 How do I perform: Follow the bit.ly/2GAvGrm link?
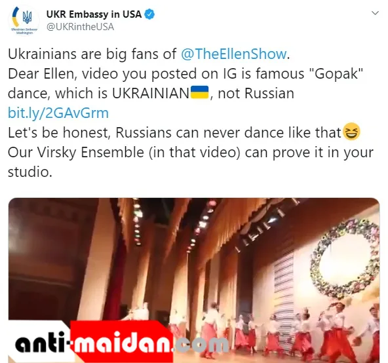58,113
